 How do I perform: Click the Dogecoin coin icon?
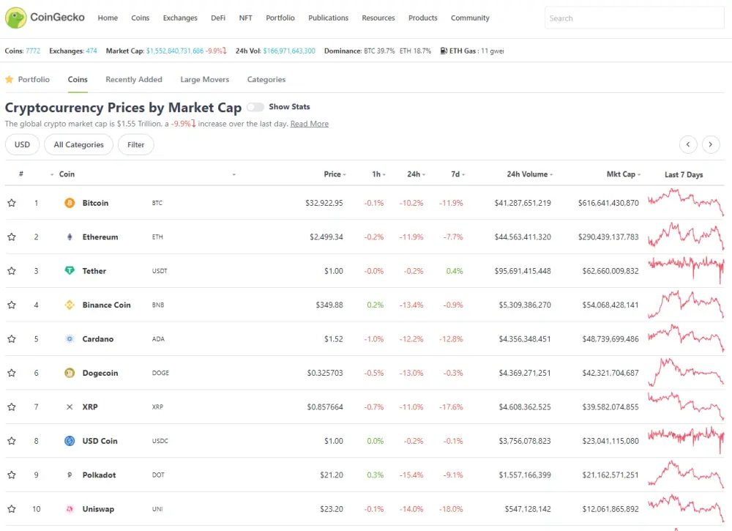point(70,373)
